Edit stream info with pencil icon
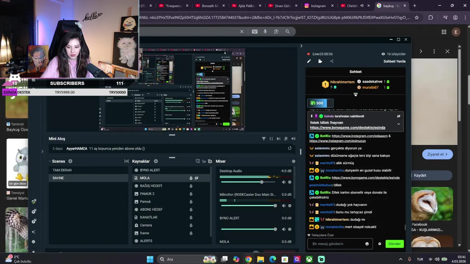Viewport: 470px width, 264px height. (309, 61)
